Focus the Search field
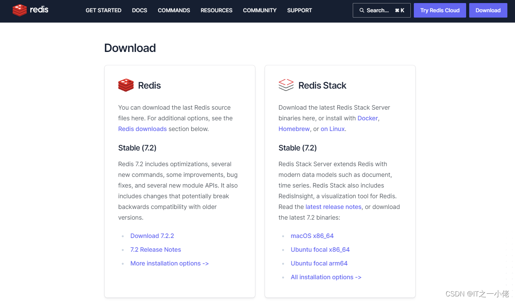Image resolution: width=515 pixels, height=301 pixels. pos(382,10)
